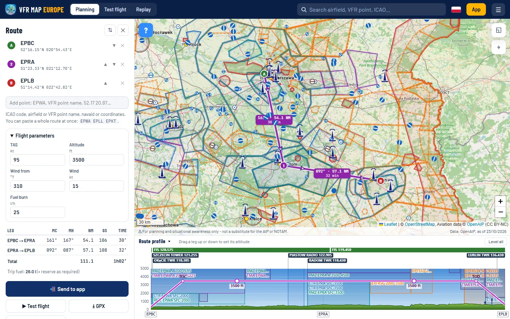Remove the EPBC waypoint

tap(123, 45)
